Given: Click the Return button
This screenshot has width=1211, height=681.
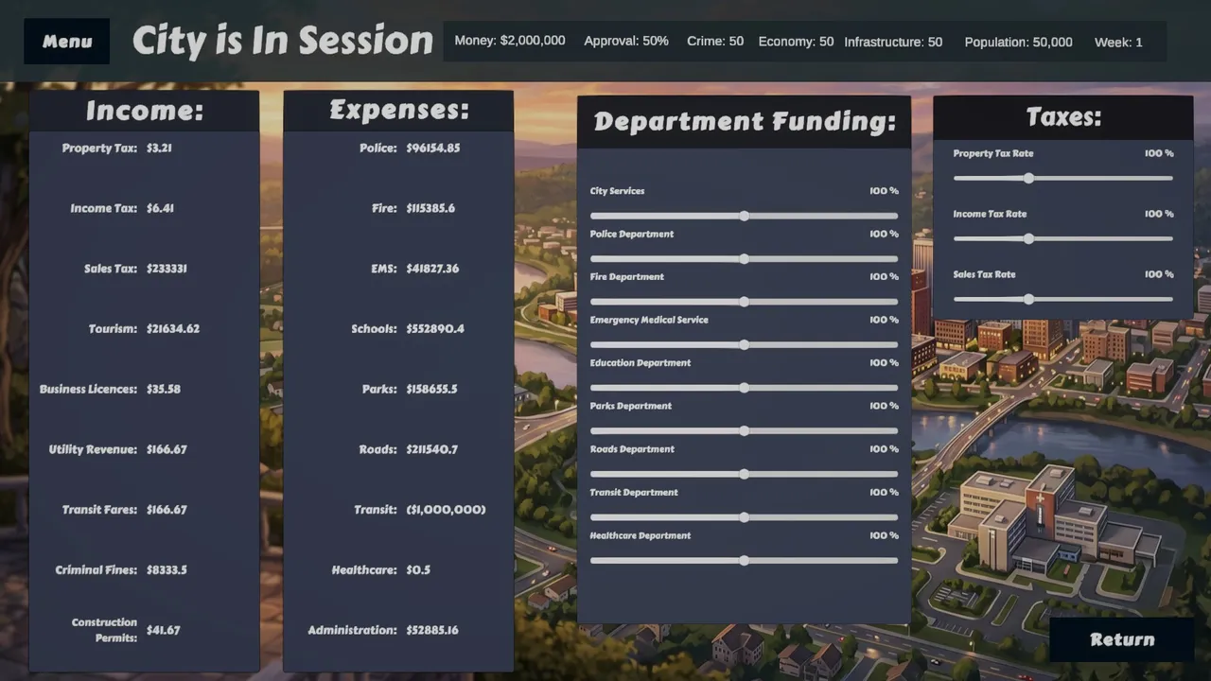Looking at the screenshot, I should tap(1122, 639).
